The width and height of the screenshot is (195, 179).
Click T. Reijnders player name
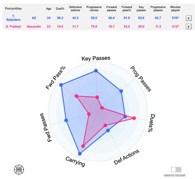13,18
